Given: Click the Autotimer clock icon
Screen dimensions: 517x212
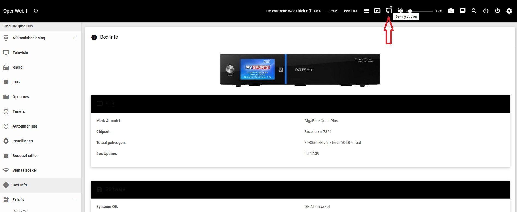Looking at the screenshot, I should 6,126.
